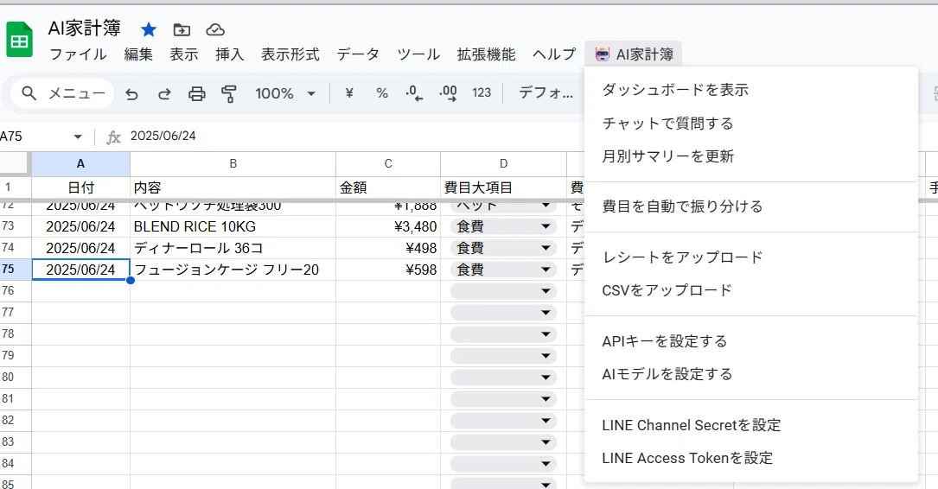938x489 pixels.
Task: Apply yen currency format
Action: [x=349, y=93]
